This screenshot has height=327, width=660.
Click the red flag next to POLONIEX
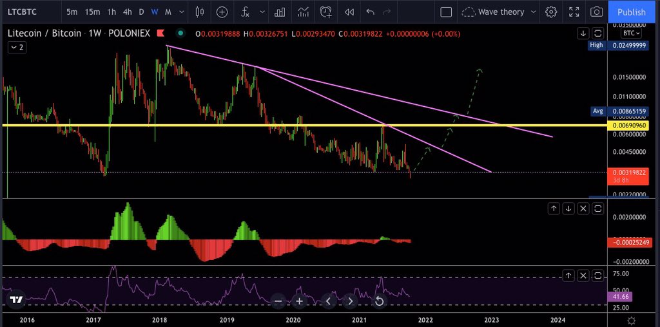[x=160, y=33]
